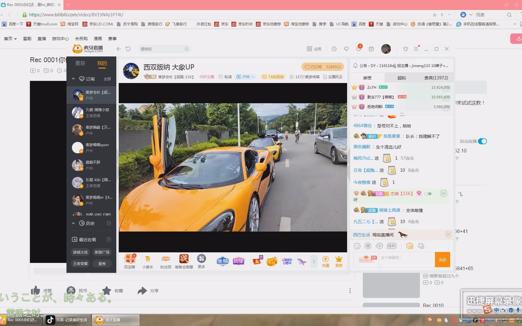Expand the 历史 history section
This screenshot has height=326, width=522.
73,223
